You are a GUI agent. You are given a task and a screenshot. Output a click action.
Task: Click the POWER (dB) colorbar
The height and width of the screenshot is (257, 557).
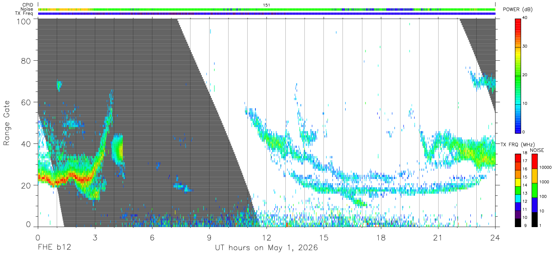coord(518,75)
